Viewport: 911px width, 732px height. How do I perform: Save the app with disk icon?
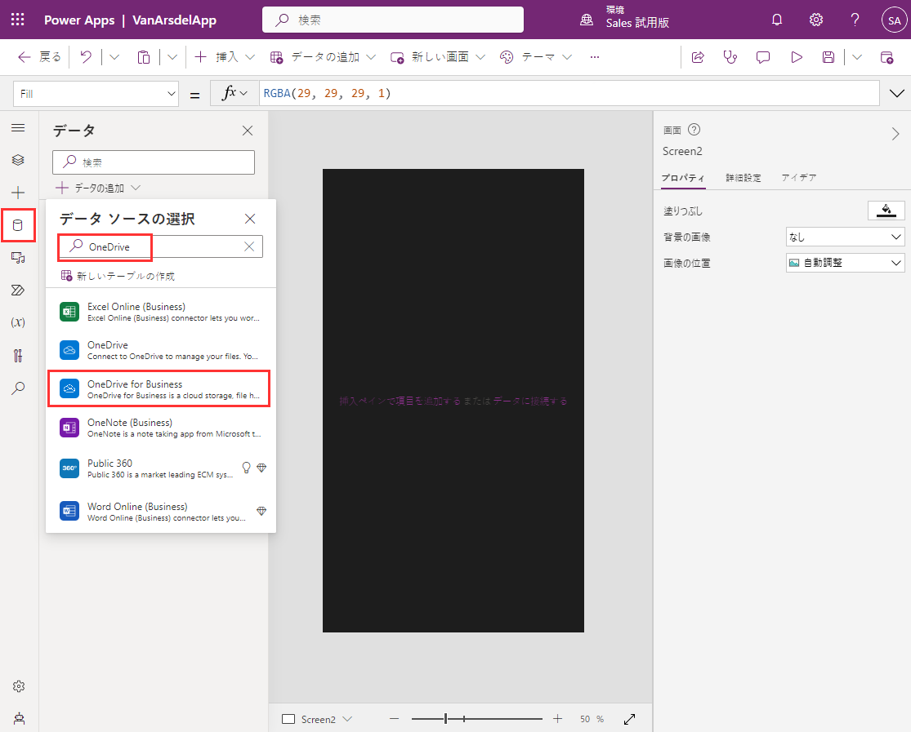[828, 57]
